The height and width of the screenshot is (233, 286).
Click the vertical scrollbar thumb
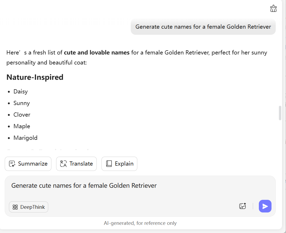(x=280, y=113)
